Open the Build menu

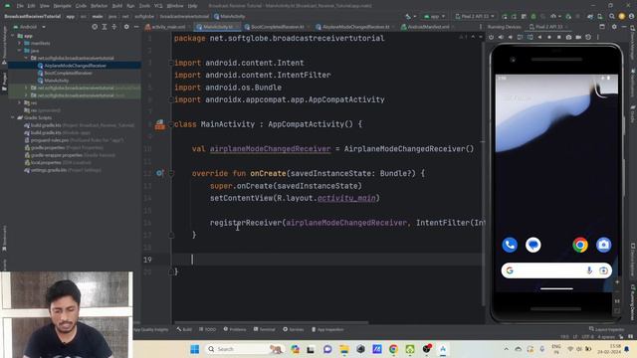coord(117,6)
